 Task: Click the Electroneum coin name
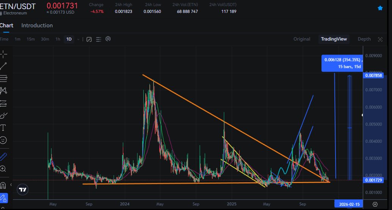click(x=15, y=13)
